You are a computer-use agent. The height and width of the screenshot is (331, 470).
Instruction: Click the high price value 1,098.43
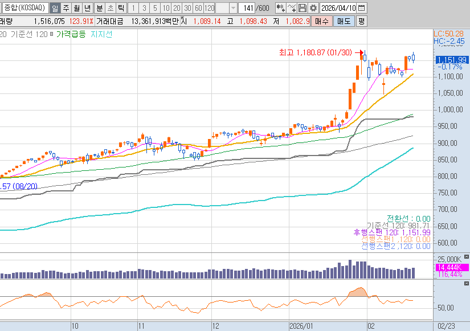click(x=253, y=21)
